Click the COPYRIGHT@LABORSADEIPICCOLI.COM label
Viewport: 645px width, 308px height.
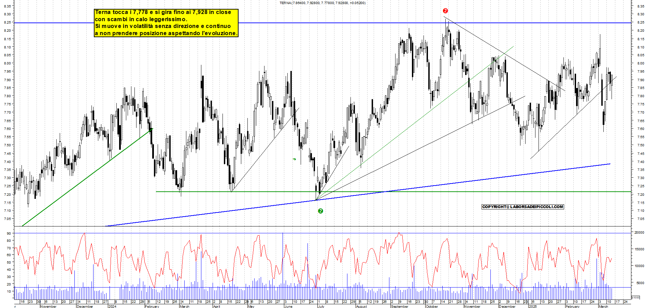[522, 207]
